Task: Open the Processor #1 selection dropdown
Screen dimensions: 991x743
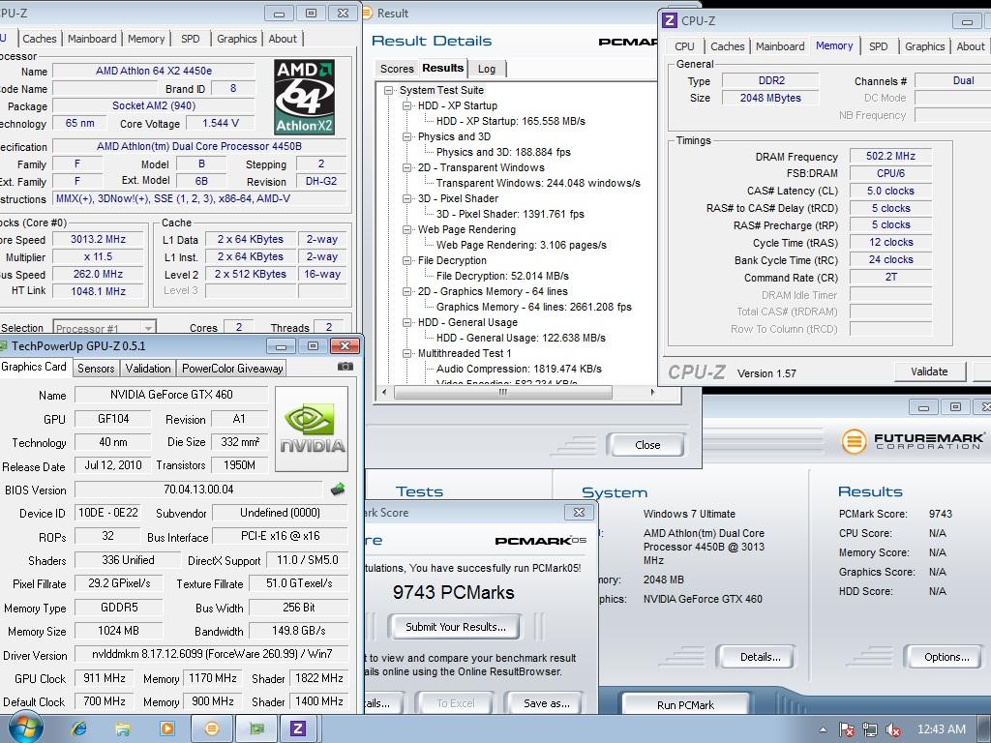Action: coord(105,327)
